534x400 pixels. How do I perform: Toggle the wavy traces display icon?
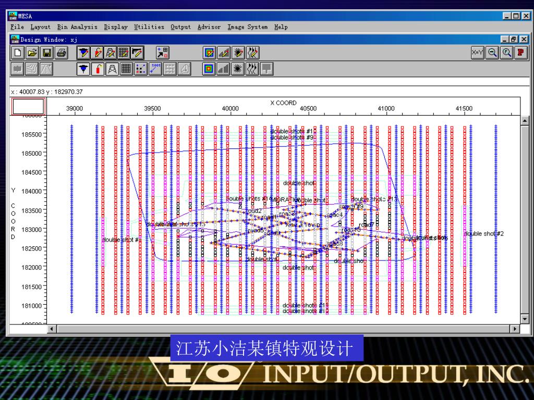click(x=252, y=69)
